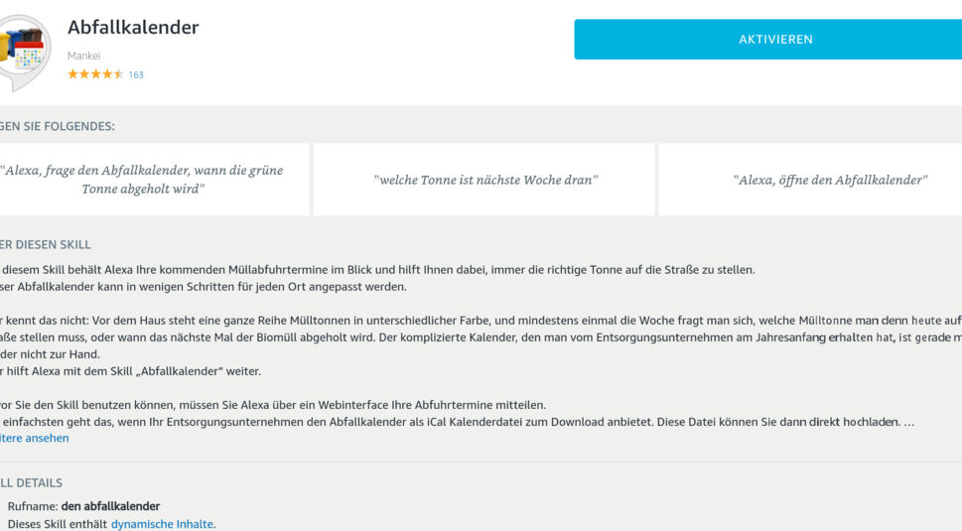Screen dimensions: 962x531
Task: Click the 'SKILL DETAILS' heading
Action: coord(32,483)
